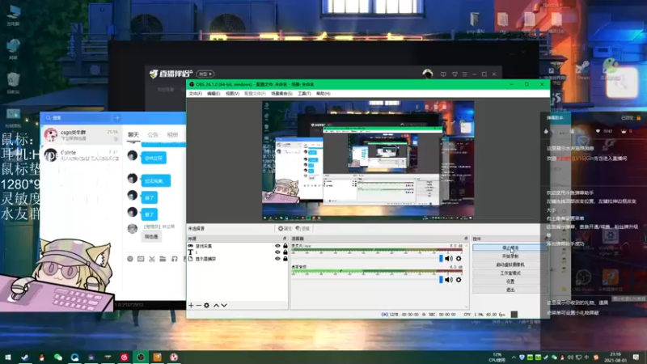Open the notification center icon on taskbar
Screen dimensions: 647x364
[x=636, y=357]
